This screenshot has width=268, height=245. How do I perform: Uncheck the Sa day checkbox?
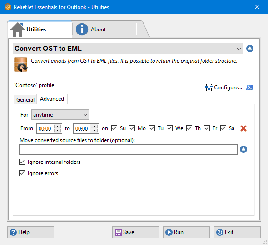point(223,128)
